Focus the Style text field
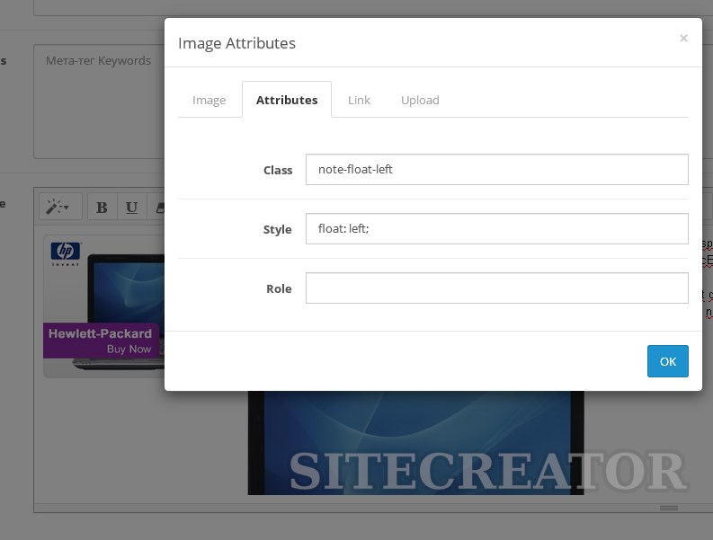The image size is (713, 540). click(x=496, y=229)
